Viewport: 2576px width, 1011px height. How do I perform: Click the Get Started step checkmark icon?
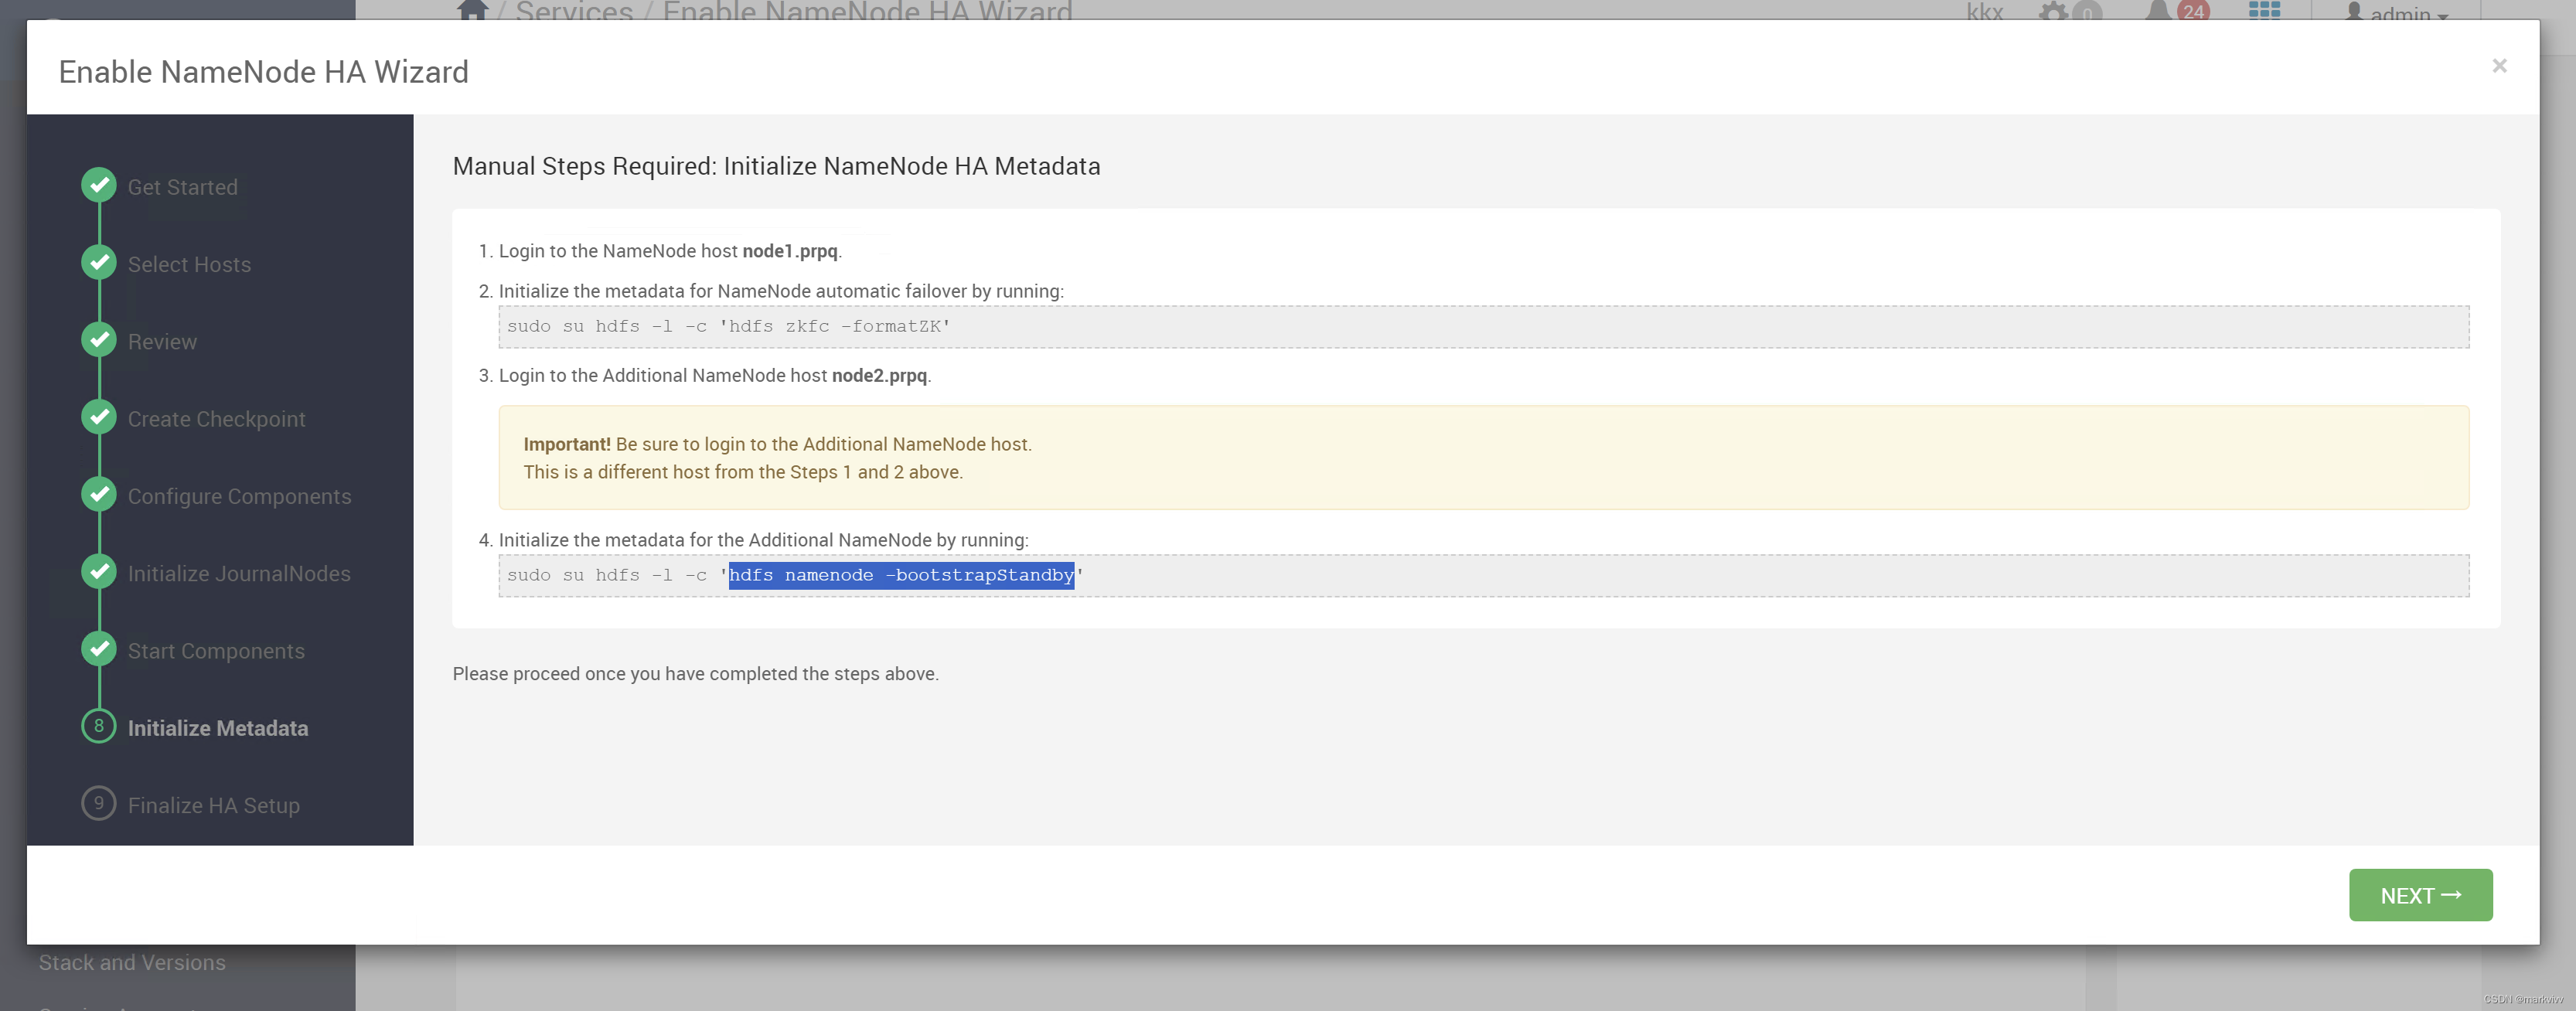click(x=99, y=185)
